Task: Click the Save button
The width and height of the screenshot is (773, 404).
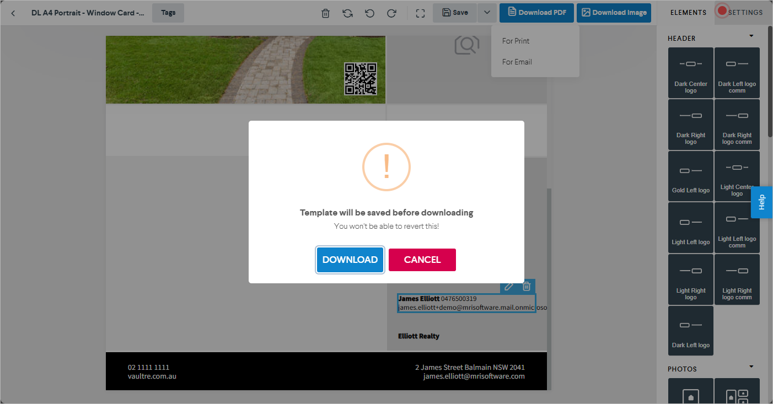Action: (455, 13)
